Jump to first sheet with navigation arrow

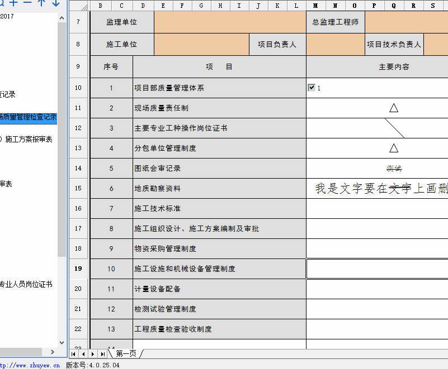(x=74, y=354)
